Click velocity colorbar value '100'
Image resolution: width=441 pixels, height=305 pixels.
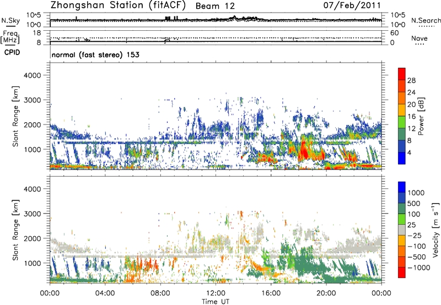(414, 214)
